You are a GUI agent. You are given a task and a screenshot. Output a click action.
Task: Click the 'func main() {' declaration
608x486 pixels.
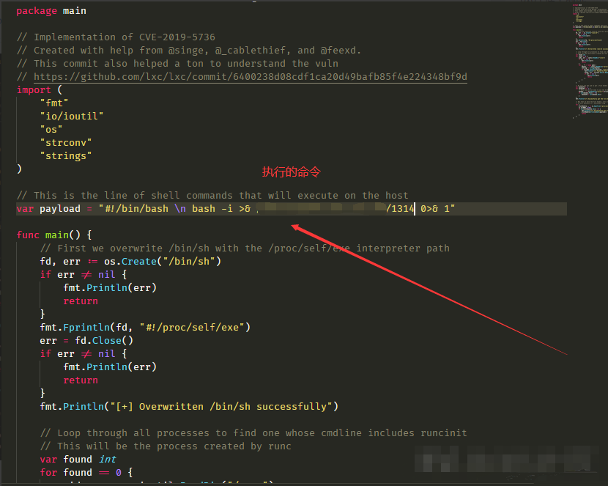click(54, 235)
